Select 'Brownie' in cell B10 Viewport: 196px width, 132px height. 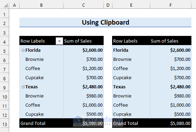pyautogui.click(x=41, y=96)
